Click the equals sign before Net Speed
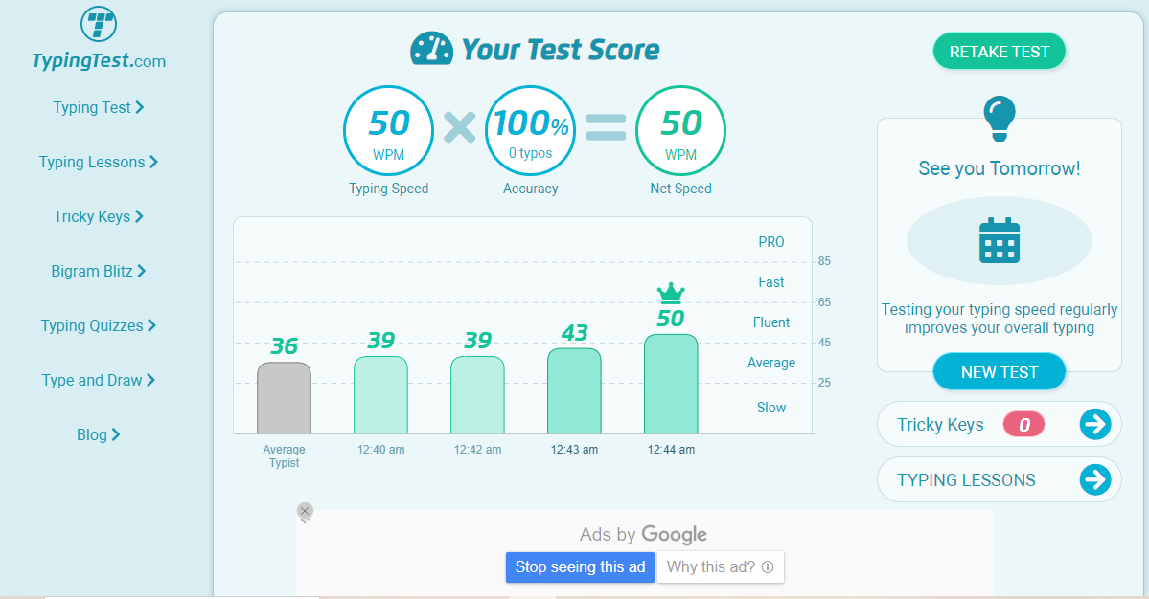The height and width of the screenshot is (599, 1149). 606,127
